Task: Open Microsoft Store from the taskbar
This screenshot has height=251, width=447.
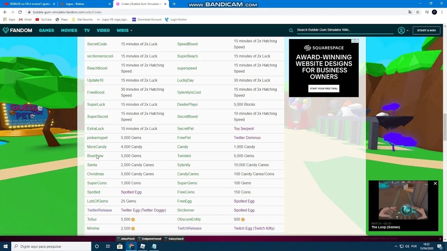Action: tap(119, 246)
